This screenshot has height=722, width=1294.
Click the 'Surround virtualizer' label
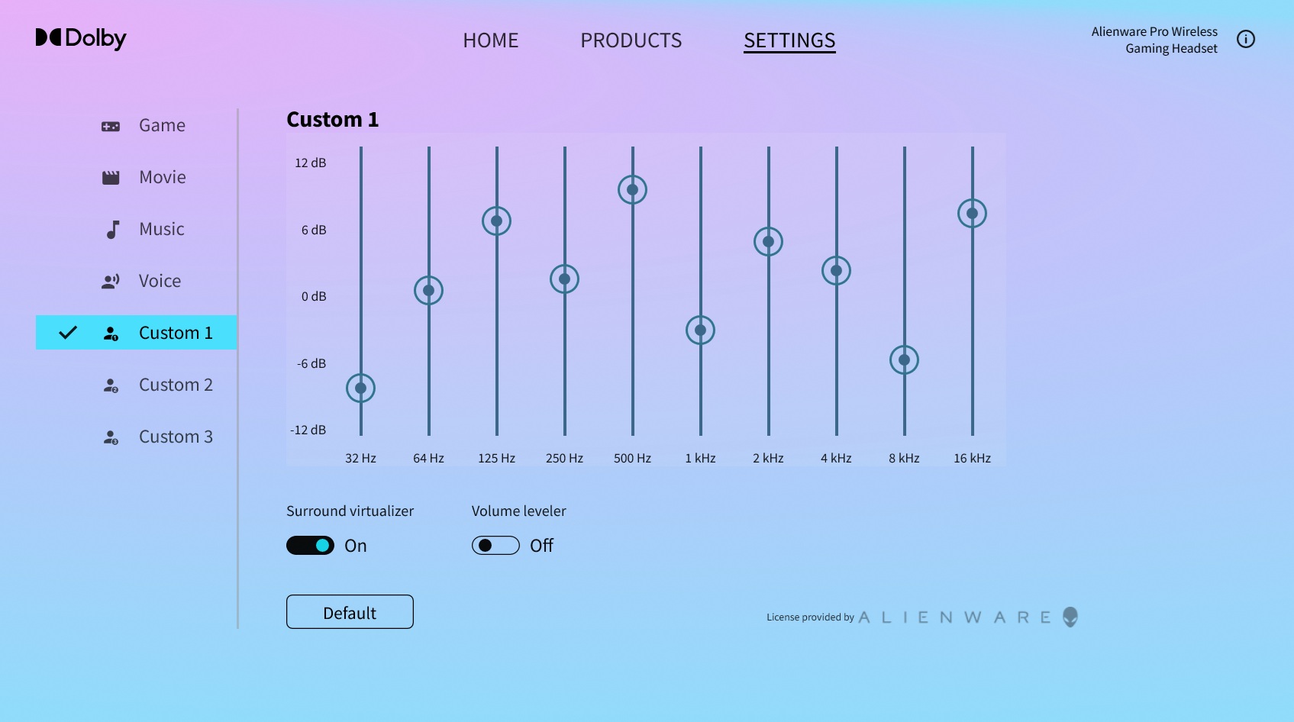point(350,511)
